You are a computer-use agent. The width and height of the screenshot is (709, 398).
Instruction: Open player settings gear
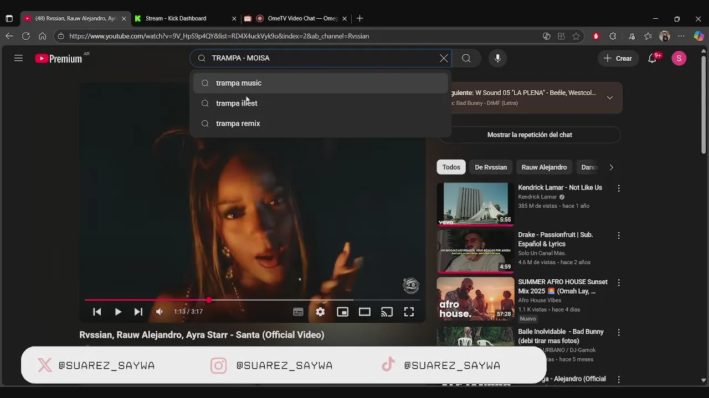pos(320,312)
